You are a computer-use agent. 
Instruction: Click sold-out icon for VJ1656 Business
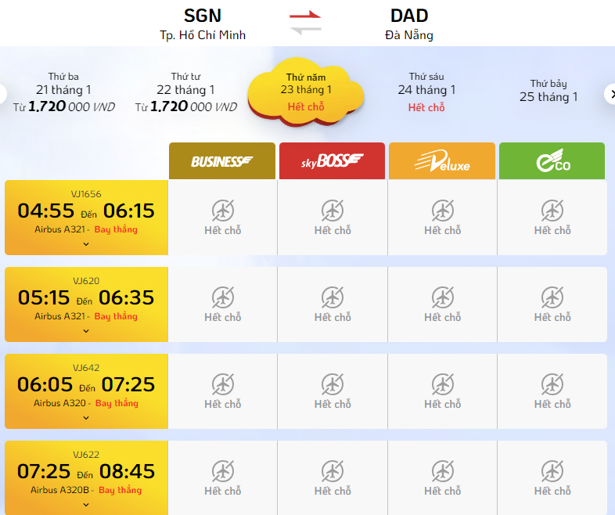pos(223,210)
